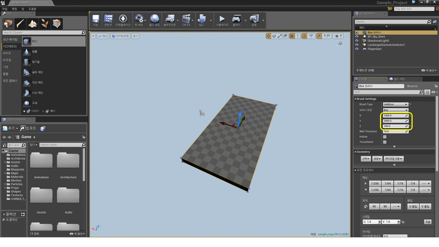Click the rotate 90 button
439x247 pixels.
[385, 206]
